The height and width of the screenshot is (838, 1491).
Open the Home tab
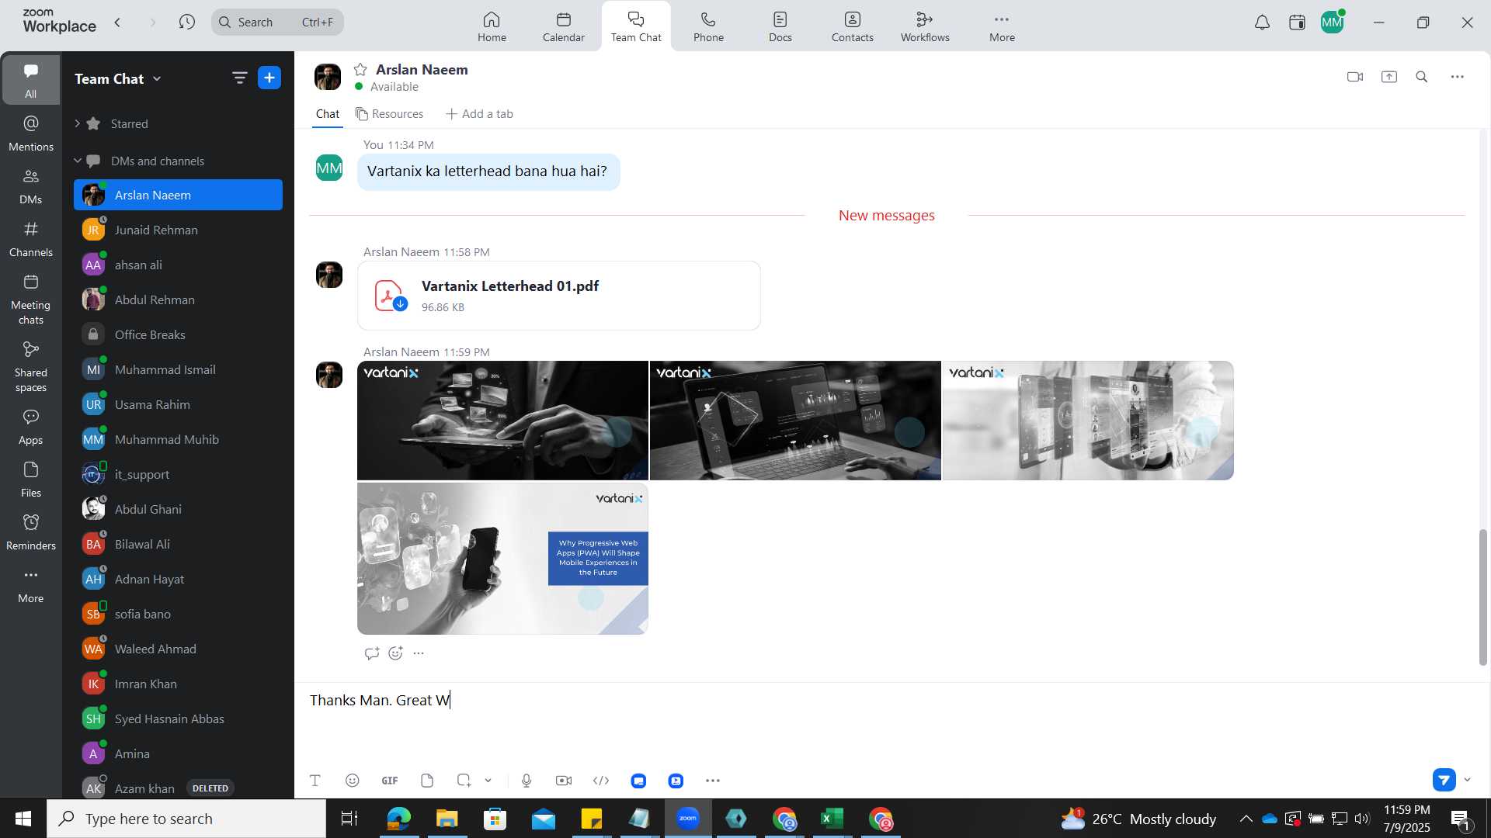(492, 26)
